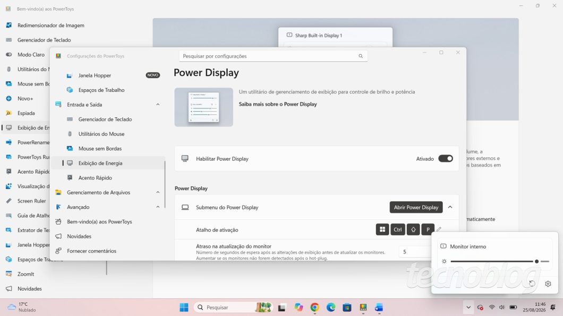This screenshot has width=563, height=316.
Task: Click the P key in activation shortcut
Action: coord(428,229)
